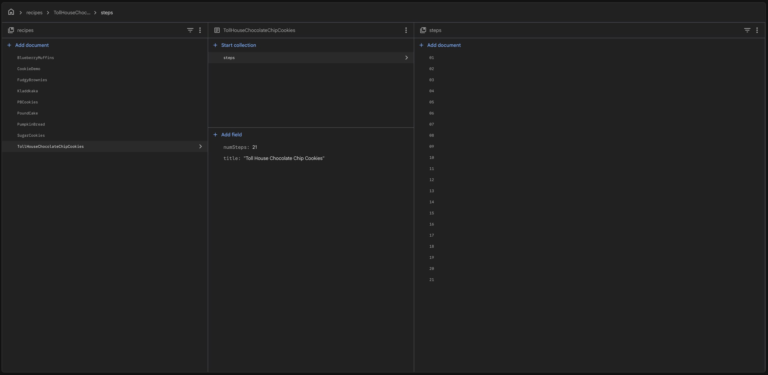The height and width of the screenshot is (375, 768).
Task: Select the BlueberryMuffins document
Action: tap(36, 58)
